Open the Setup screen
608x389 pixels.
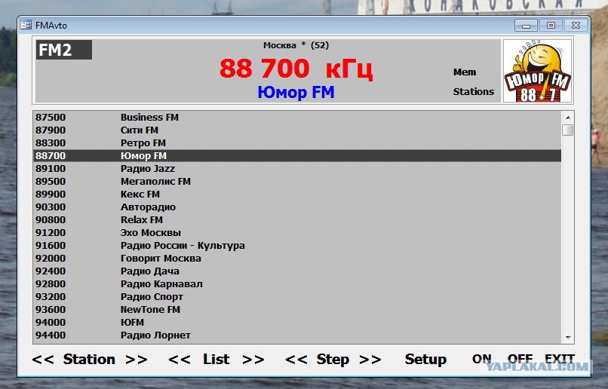(425, 359)
